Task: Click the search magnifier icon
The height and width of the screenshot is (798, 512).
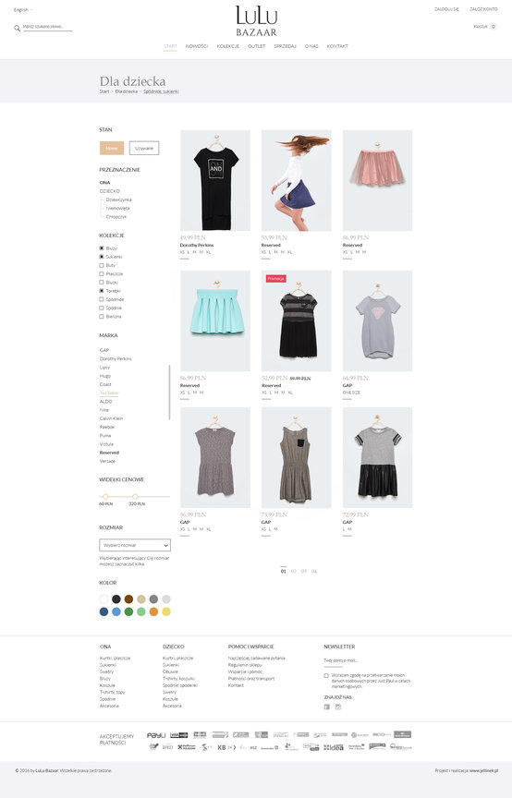Action: [17, 28]
